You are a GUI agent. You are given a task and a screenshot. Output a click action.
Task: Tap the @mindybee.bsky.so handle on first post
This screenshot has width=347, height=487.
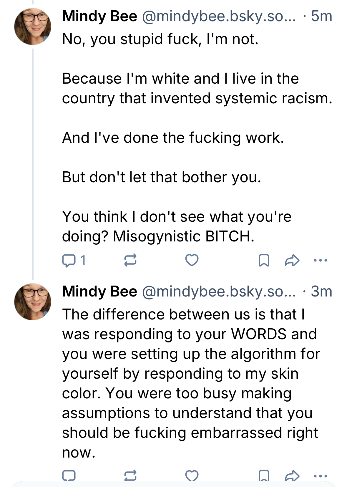[219, 16]
